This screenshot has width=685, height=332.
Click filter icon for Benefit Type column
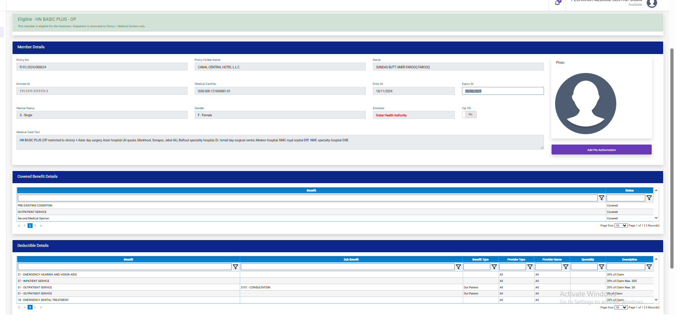pos(494,267)
